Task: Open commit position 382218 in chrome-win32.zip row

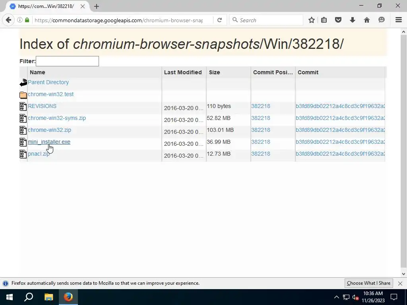Action: (261, 130)
